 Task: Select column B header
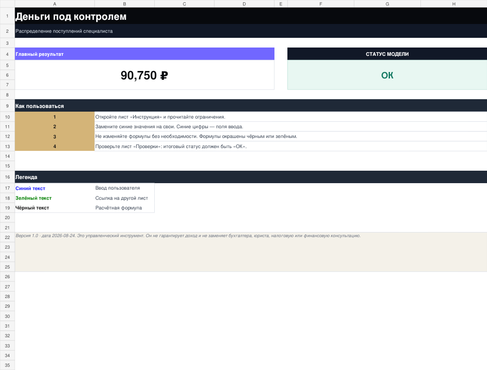[125, 4]
